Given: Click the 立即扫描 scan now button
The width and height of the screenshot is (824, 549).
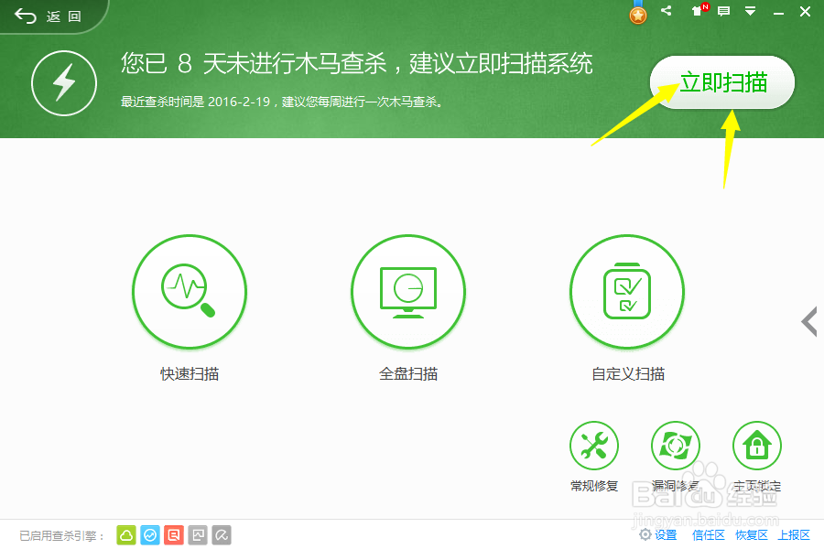Looking at the screenshot, I should pos(721,81).
